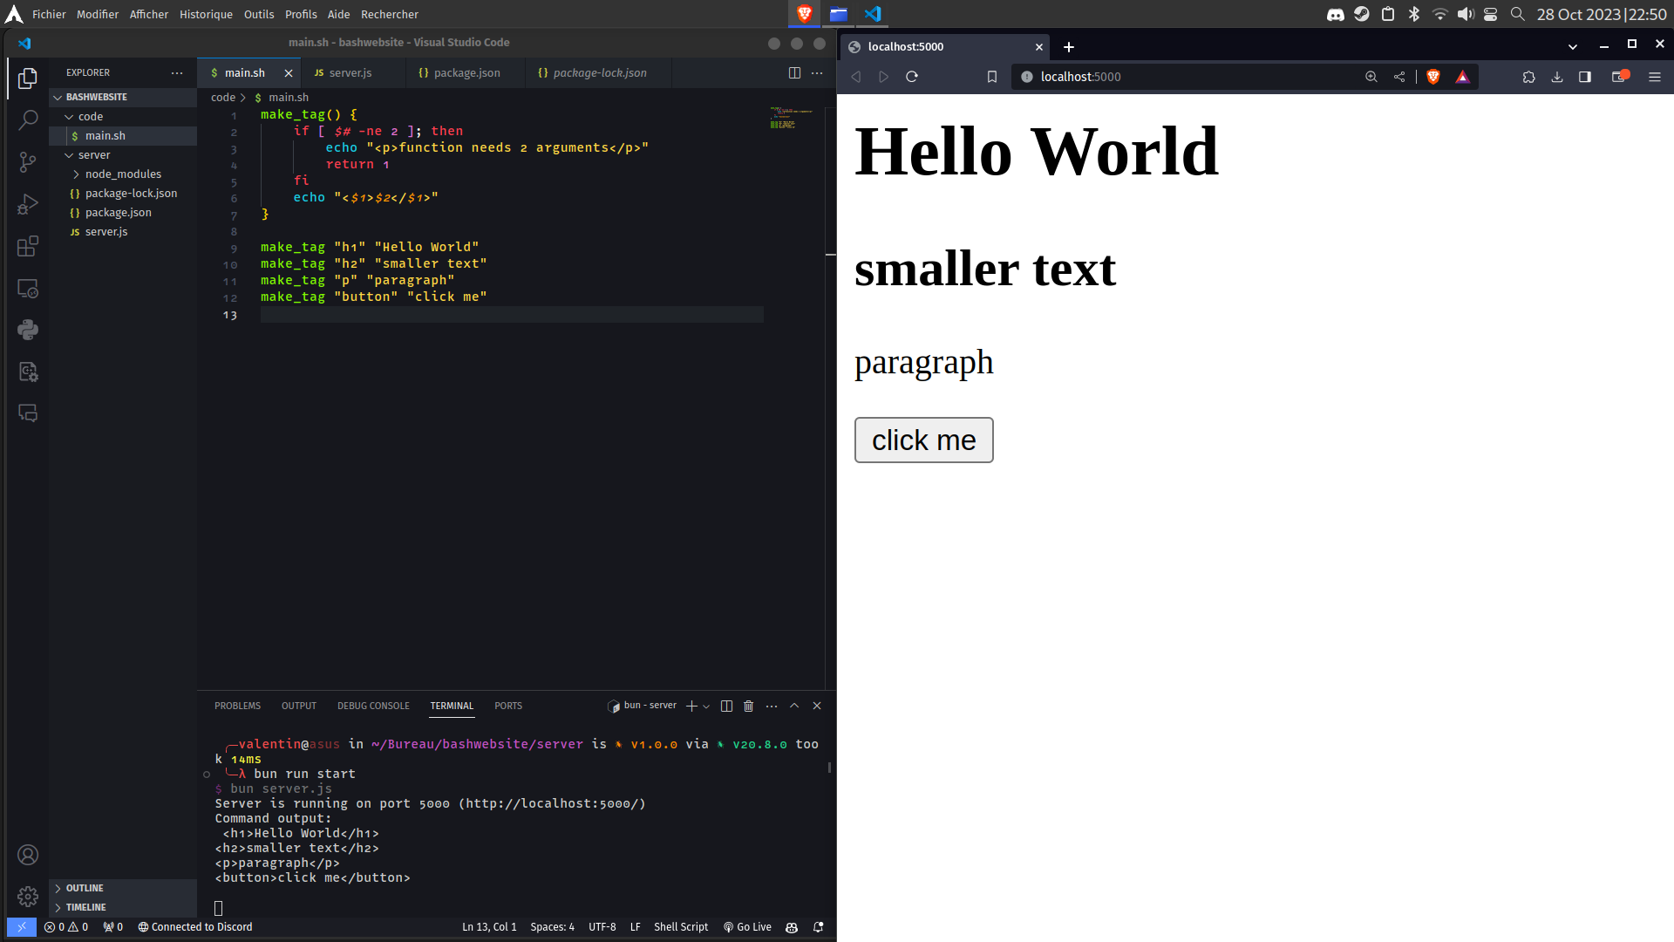1674x942 pixels.
Task: Click the Split Editor icon in tab bar
Action: click(793, 72)
